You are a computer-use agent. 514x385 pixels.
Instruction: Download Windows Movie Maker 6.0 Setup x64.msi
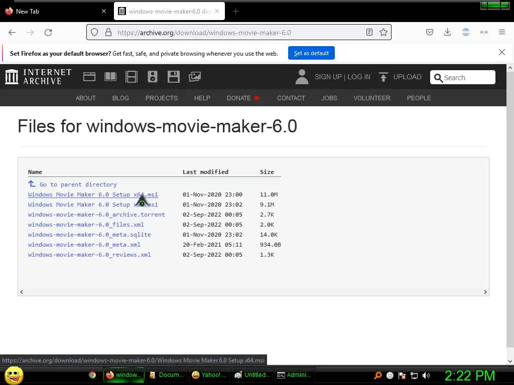[93, 195]
